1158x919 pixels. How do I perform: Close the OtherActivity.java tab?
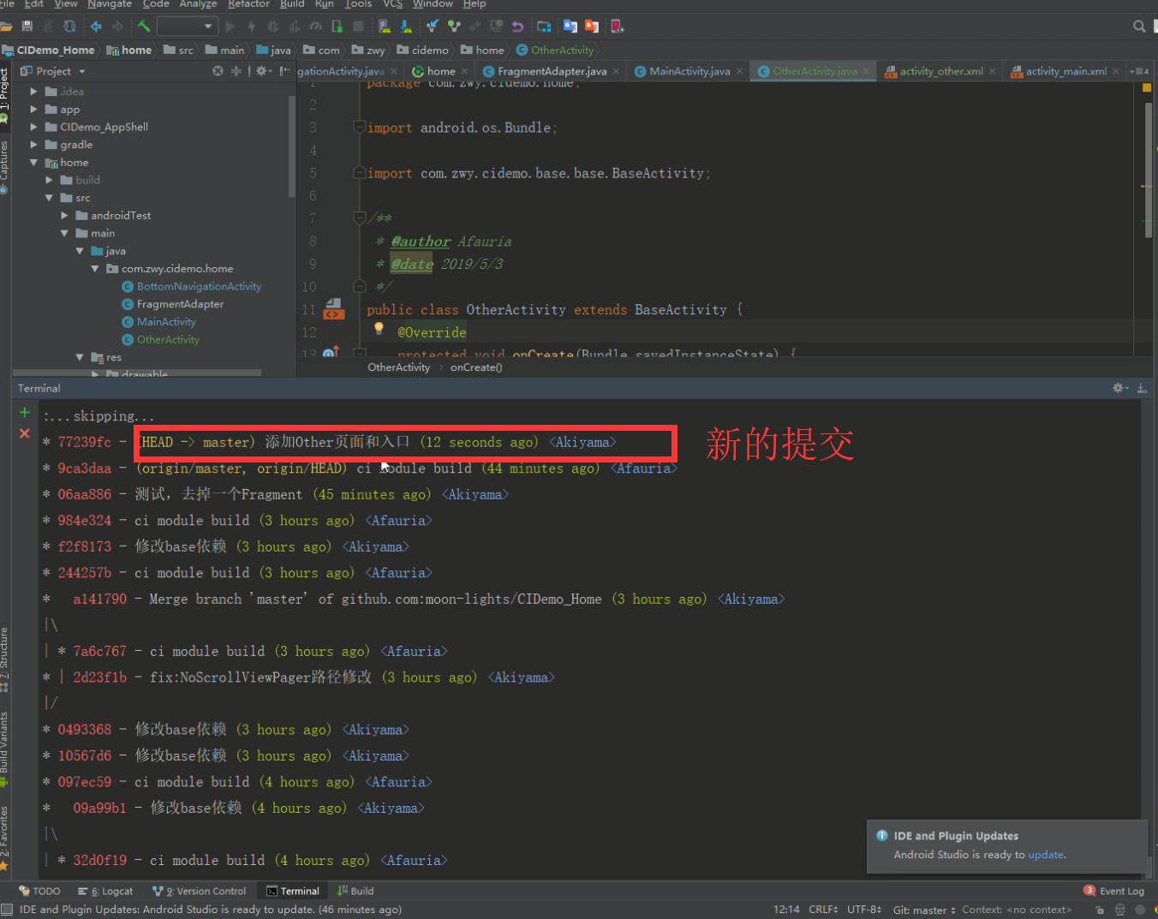(x=867, y=71)
